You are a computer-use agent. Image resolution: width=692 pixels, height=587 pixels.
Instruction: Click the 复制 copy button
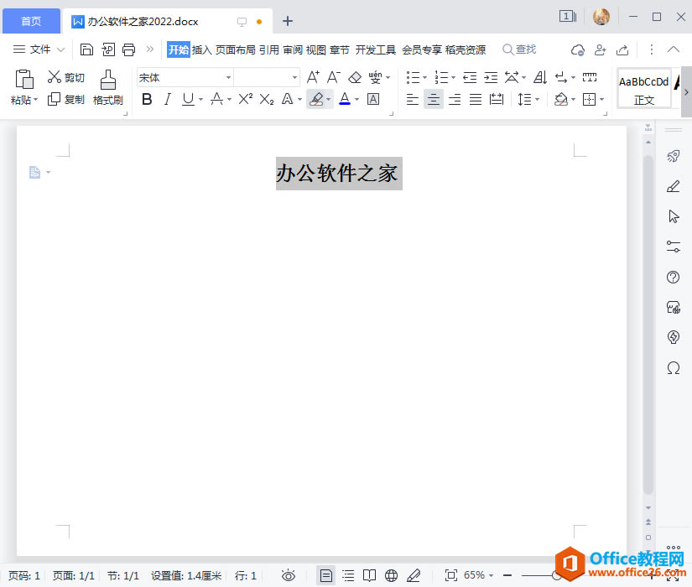click(66, 99)
